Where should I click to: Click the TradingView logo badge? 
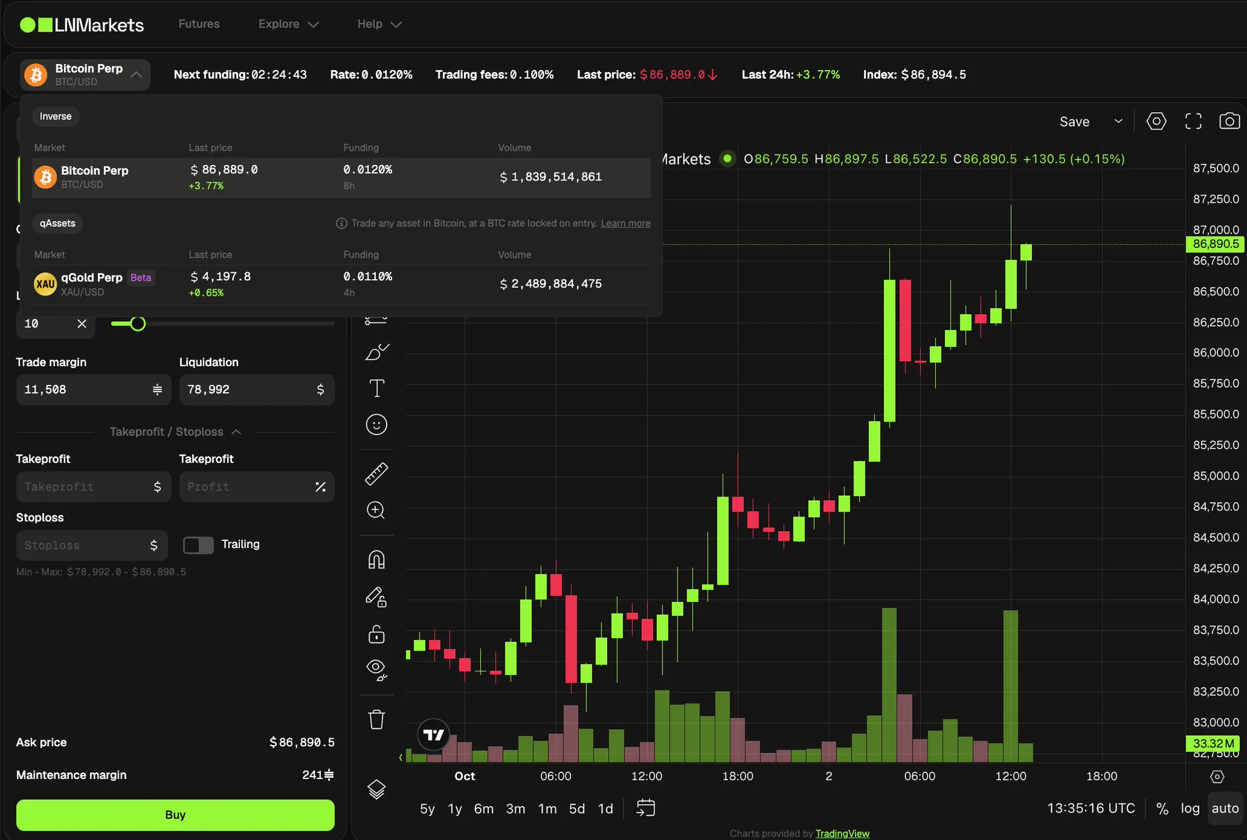click(434, 735)
